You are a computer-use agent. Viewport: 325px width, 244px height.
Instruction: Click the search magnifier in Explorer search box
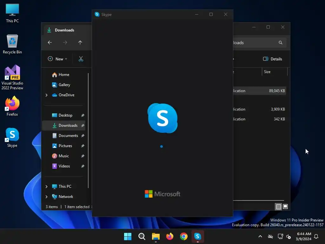coord(281,43)
